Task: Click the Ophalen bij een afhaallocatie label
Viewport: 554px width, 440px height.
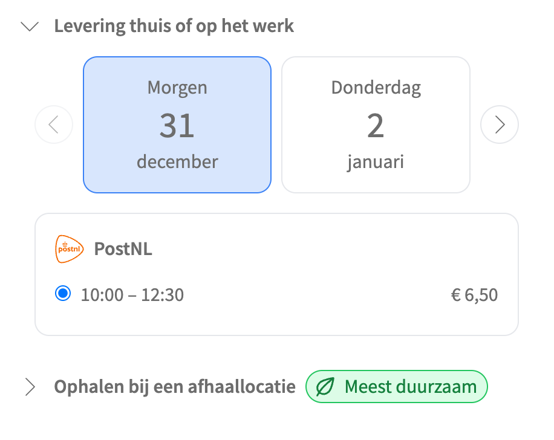Action: coord(174,386)
